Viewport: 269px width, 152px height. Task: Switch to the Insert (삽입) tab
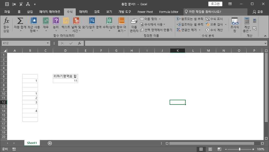point(30,12)
